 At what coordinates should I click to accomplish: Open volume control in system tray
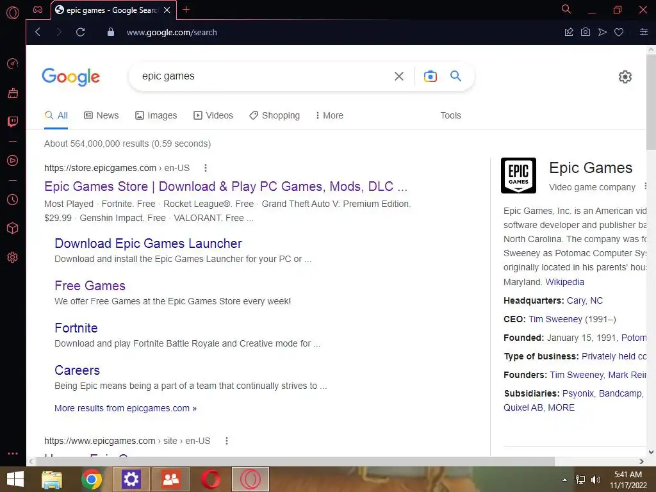[x=595, y=480]
